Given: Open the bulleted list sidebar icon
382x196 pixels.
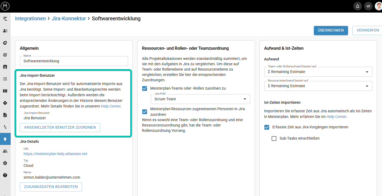Looking at the screenshot, I should 5,79.
